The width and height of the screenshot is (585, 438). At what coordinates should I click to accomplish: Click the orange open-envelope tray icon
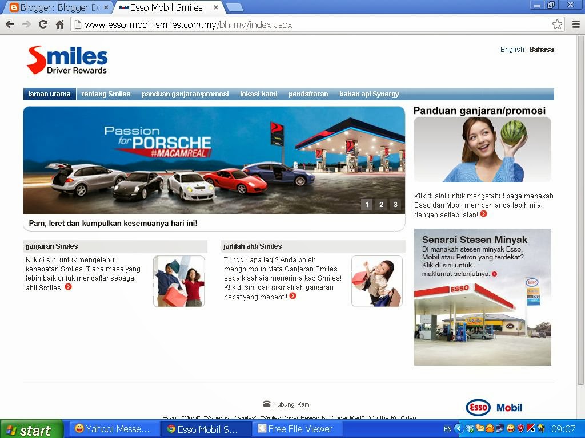pyautogui.click(x=490, y=429)
